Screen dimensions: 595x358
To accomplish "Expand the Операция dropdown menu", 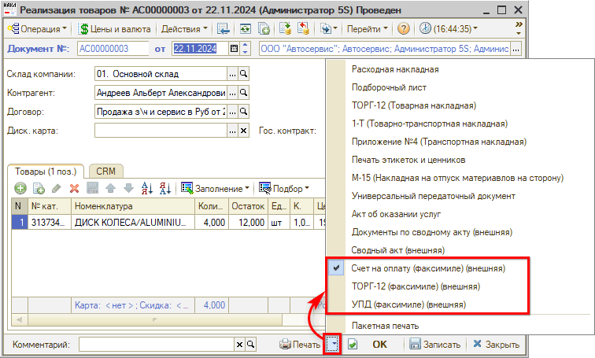I will [38, 28].
